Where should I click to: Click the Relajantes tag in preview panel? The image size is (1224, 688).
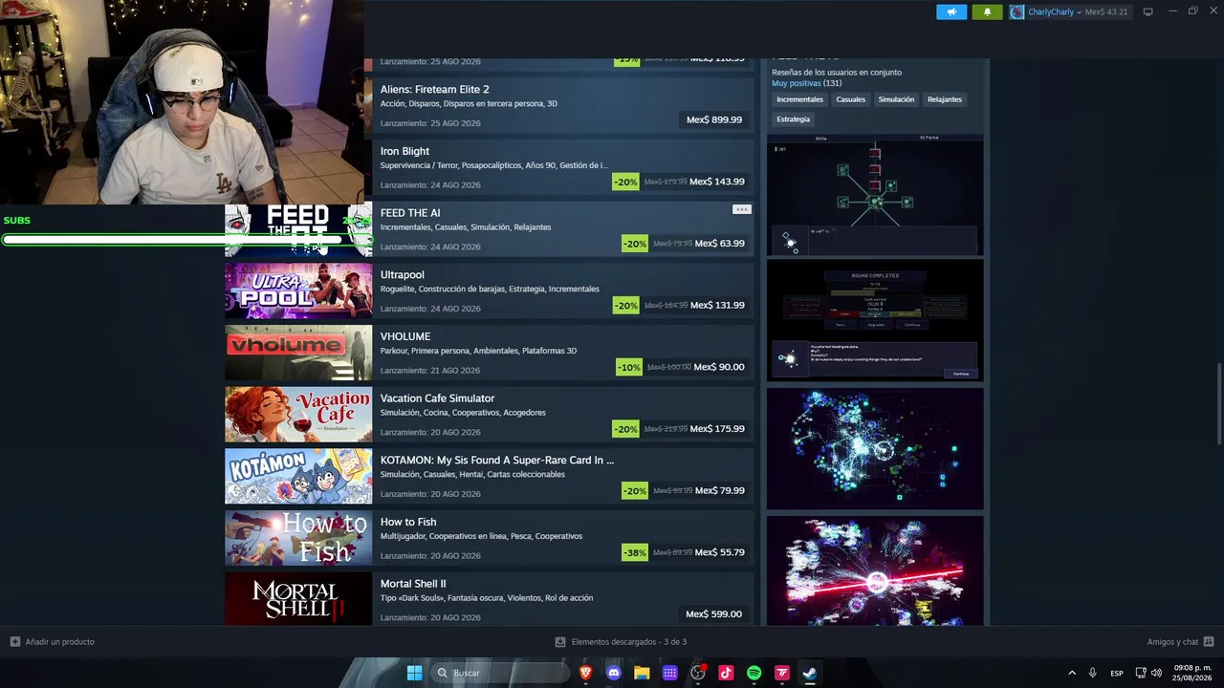pos(945,99)
